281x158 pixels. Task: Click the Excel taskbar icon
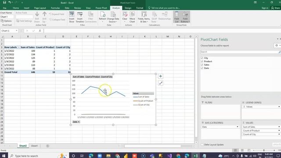(196, 156)
